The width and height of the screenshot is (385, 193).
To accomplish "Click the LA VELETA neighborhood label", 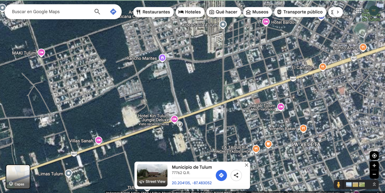I will coord(306,145).
